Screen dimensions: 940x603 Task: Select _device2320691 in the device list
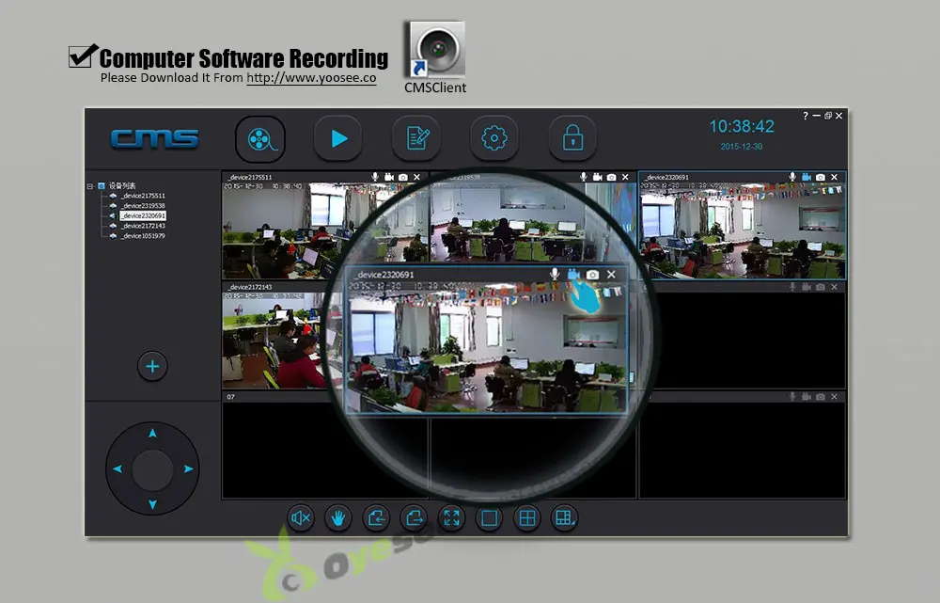143,215
